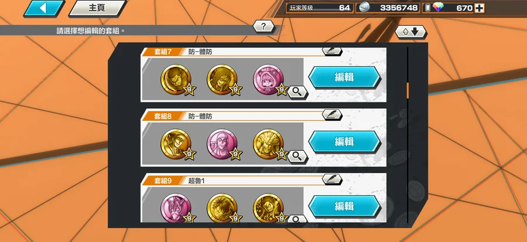Go to the 主頁 home button

pyautogui.click(x=97, y=8)
